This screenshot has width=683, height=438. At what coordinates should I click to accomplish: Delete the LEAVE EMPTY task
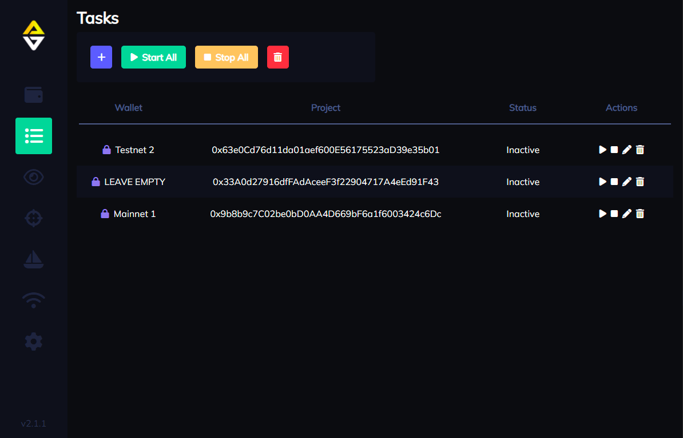(x=640, y=182)
